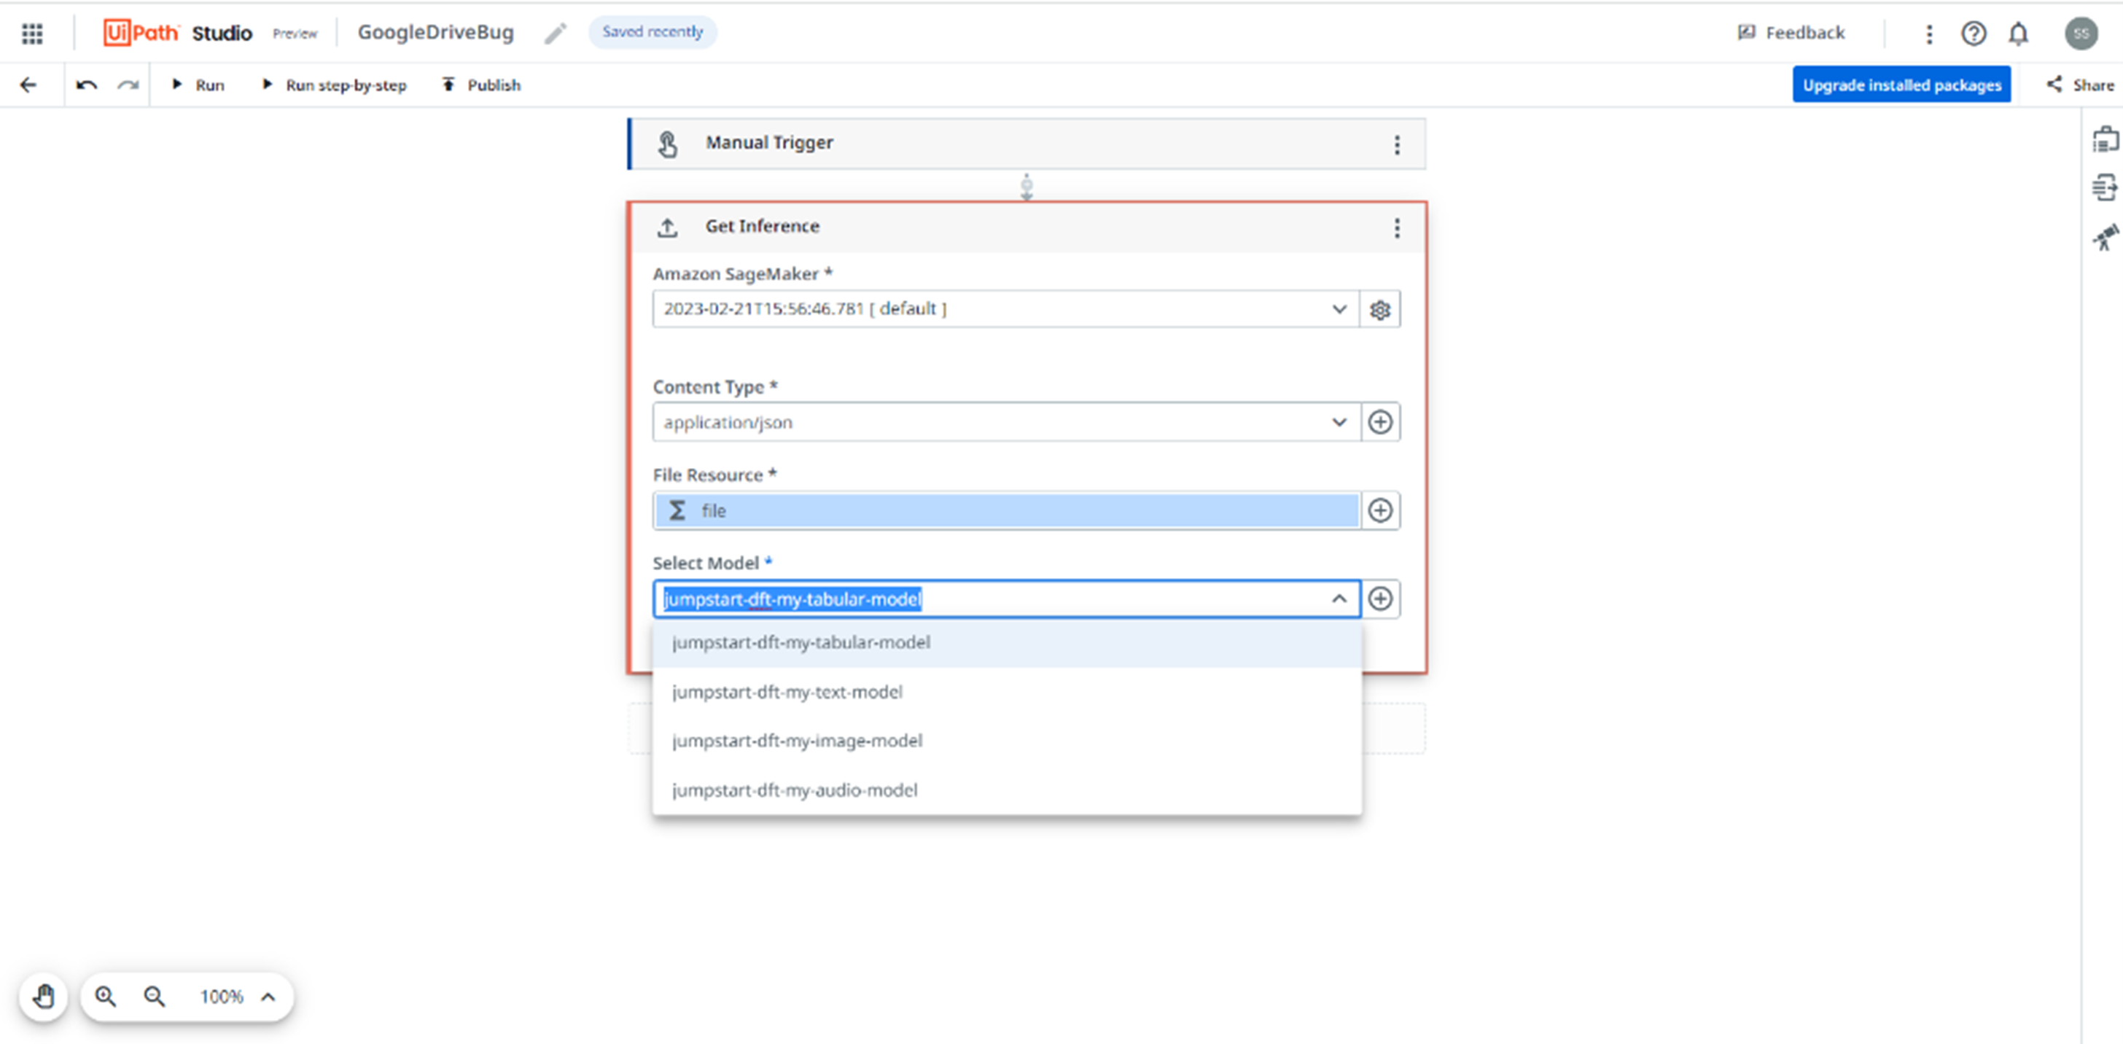Toggle the pan hand tool
The image size is (2123, 1044).
coord(44,997)
